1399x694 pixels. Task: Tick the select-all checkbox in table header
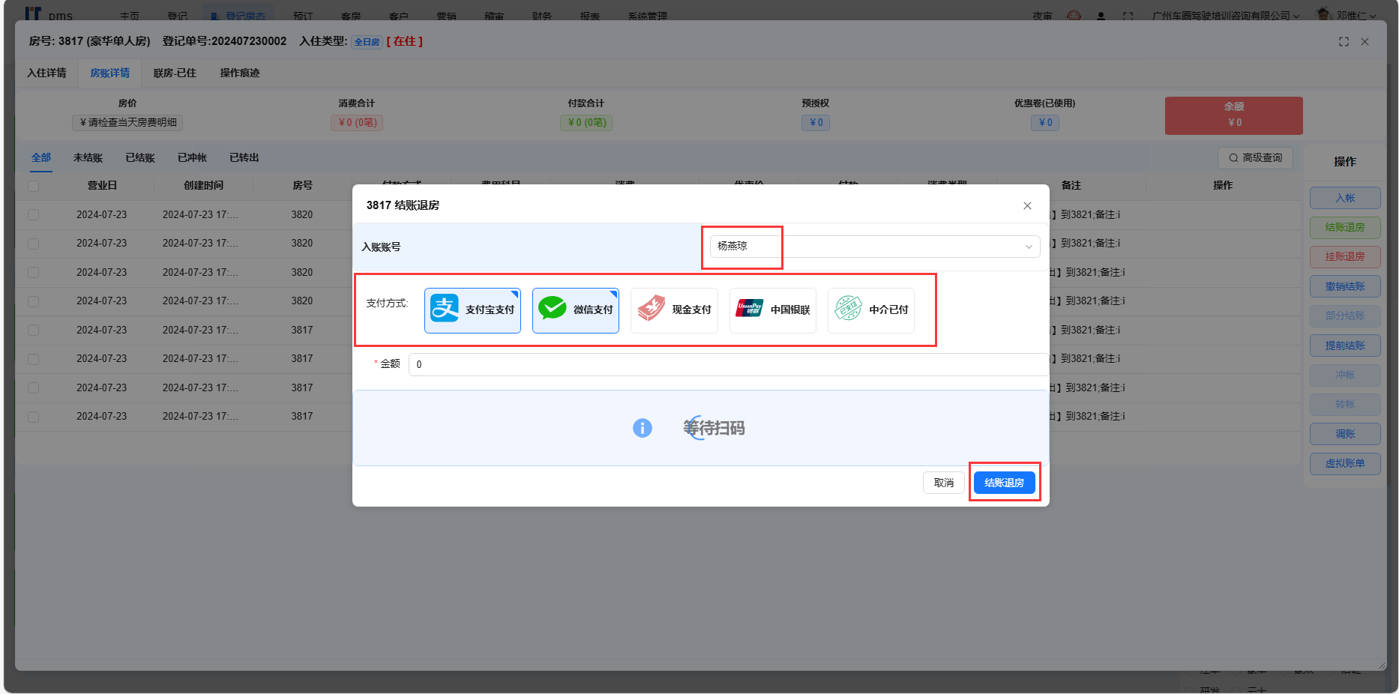coord(34,186)
